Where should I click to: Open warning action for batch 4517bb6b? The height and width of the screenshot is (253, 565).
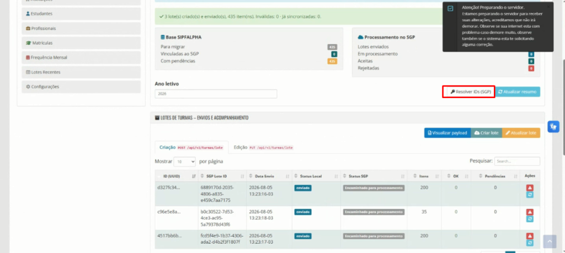pos(530,236)
